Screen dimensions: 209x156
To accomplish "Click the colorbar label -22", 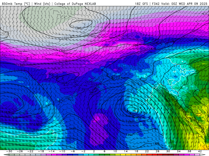I will coord(30,151).
